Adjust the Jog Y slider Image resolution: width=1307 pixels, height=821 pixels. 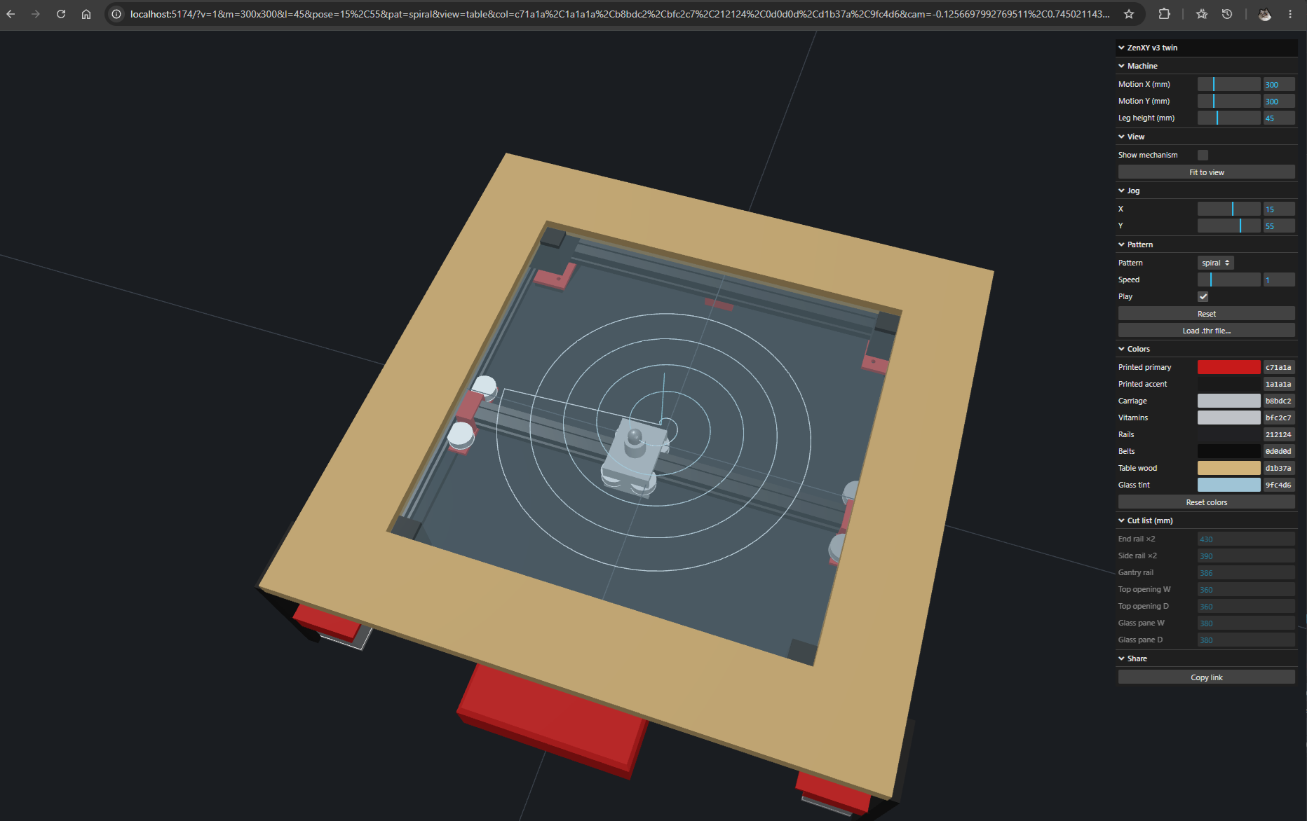1228,226
